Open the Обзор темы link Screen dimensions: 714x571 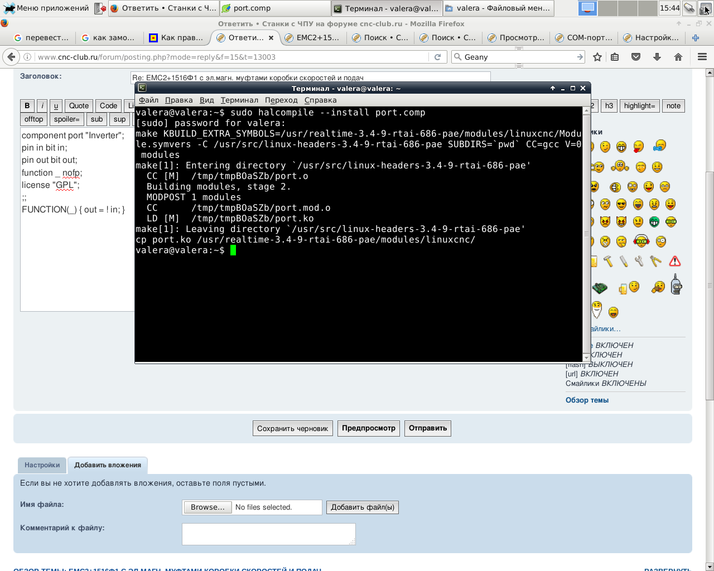587,400
